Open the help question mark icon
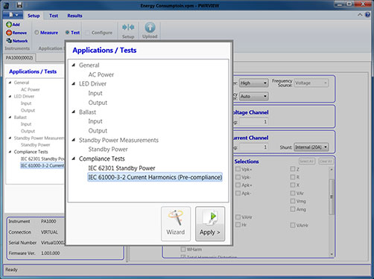Screen dimensions: 374x279 point(367,15)
